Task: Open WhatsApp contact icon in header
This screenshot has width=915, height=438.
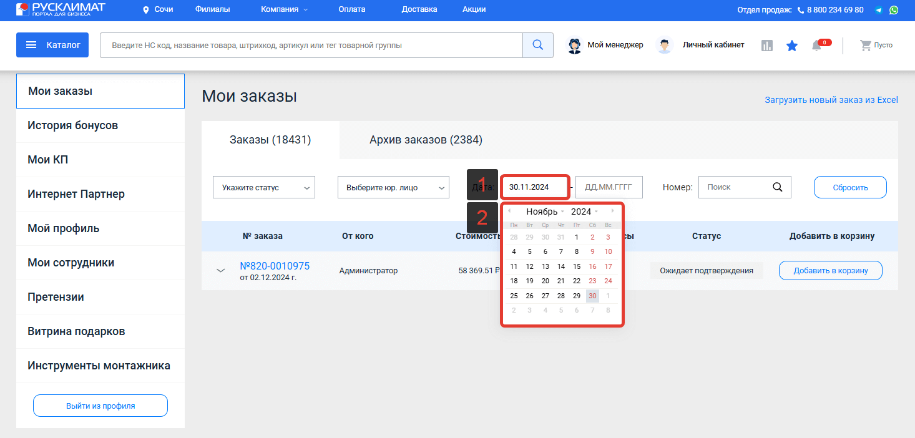Action: (894, 10)
